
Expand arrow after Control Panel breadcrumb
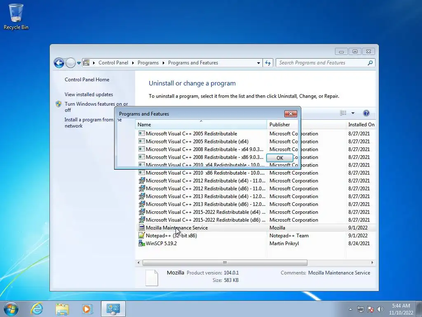pyautogui.click(x=133, y=63)
